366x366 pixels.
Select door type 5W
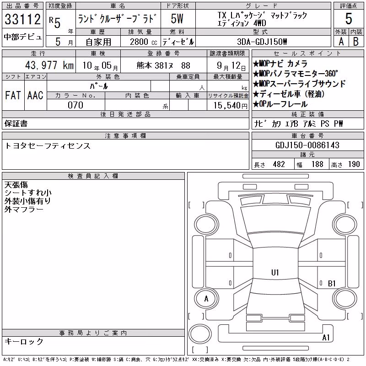(177, 19)
